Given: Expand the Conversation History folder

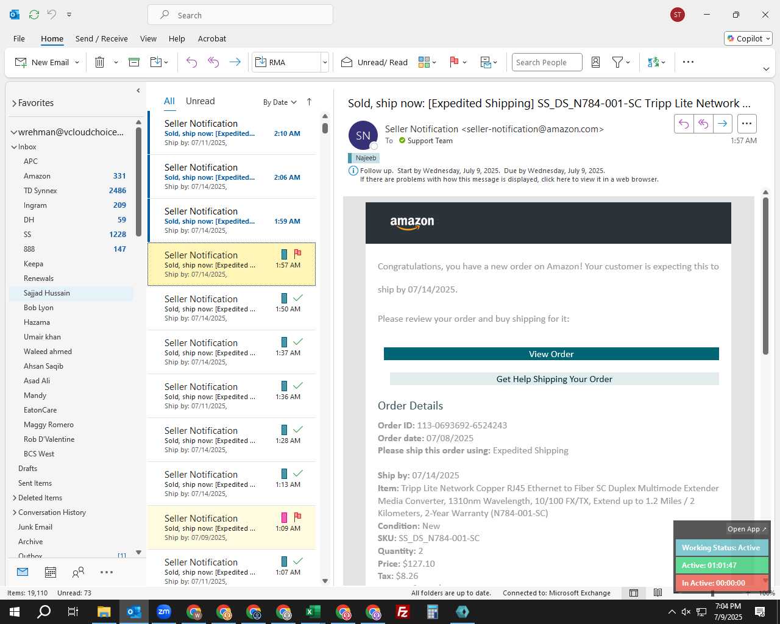Looking at the screenshot, I should [15, 512].
